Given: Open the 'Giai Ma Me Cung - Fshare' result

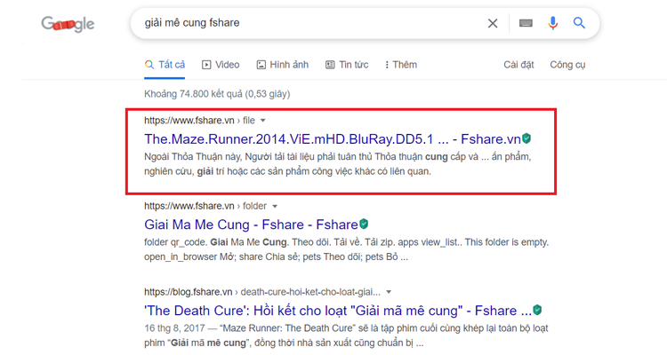Looking at the screenshot, I should pos(251,225).
